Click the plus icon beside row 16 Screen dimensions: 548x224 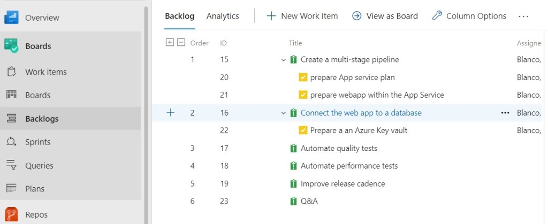pyautogui.click(x=171, y=113)
